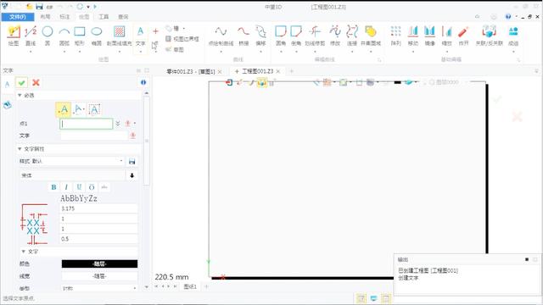Image resolution: width=543 pixels, height=305 pixels.
Task: Toggle overline O text formatting
Action: tap(92, 187)
